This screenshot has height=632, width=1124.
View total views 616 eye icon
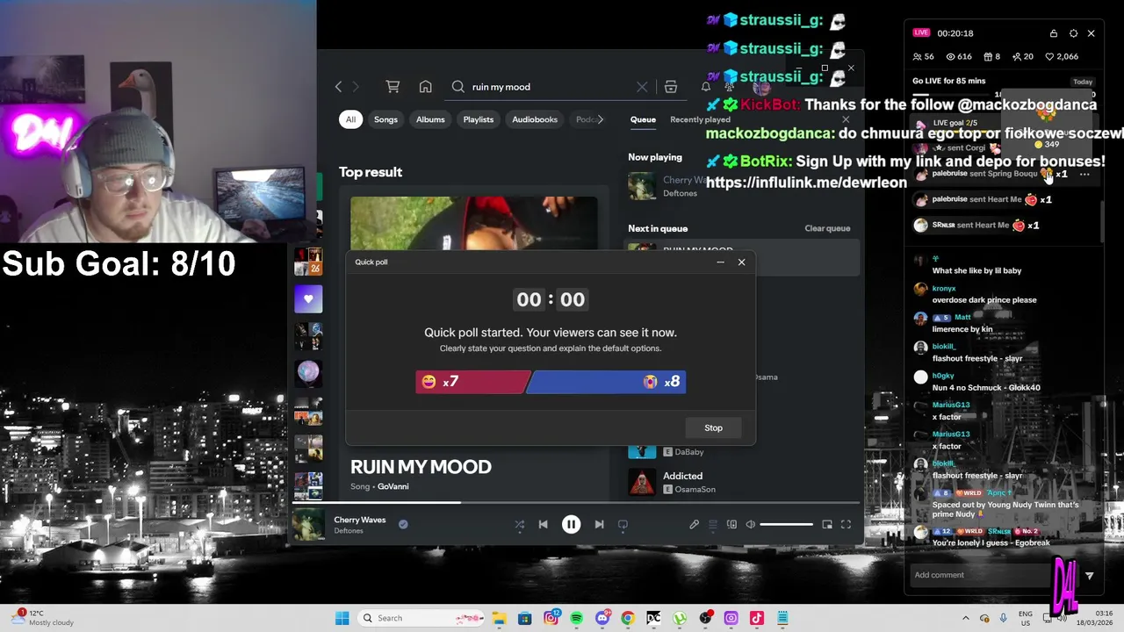[950, 56]
